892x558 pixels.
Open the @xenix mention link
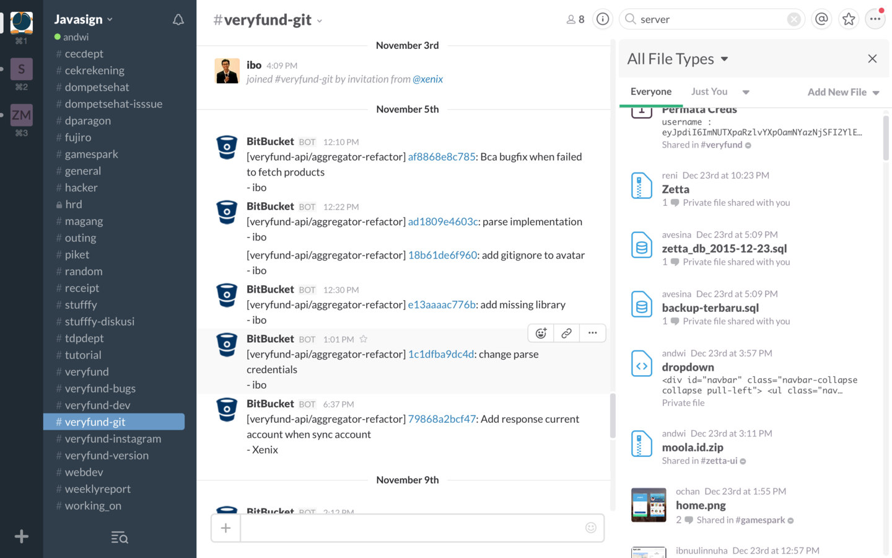tap(427, 79)
